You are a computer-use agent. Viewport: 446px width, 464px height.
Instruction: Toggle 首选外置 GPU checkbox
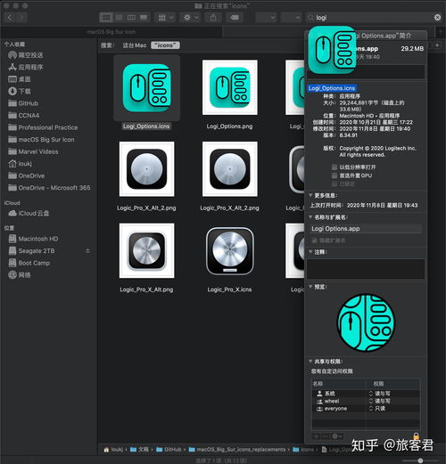tap(334, 175)
